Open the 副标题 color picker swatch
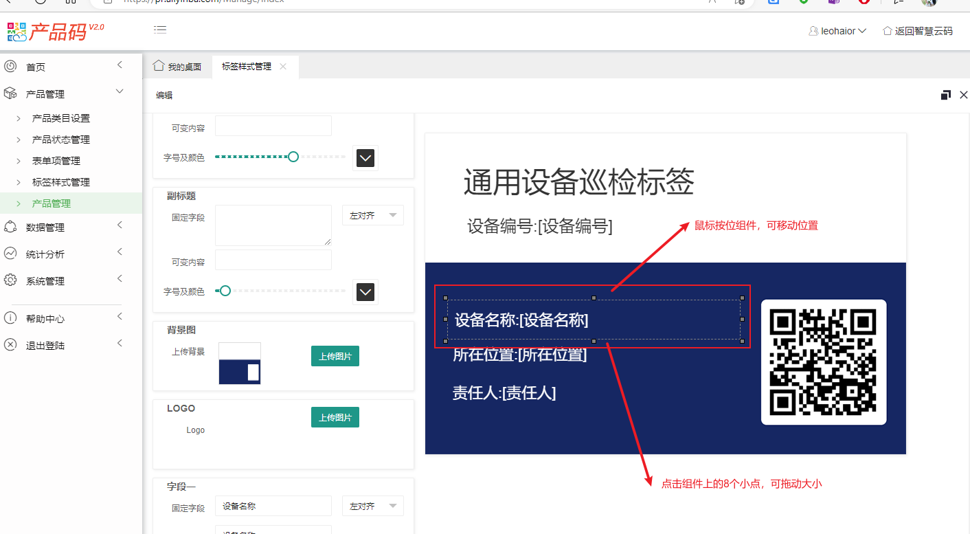Viewport: 970px width, 534px height. (x=365, y=292)
